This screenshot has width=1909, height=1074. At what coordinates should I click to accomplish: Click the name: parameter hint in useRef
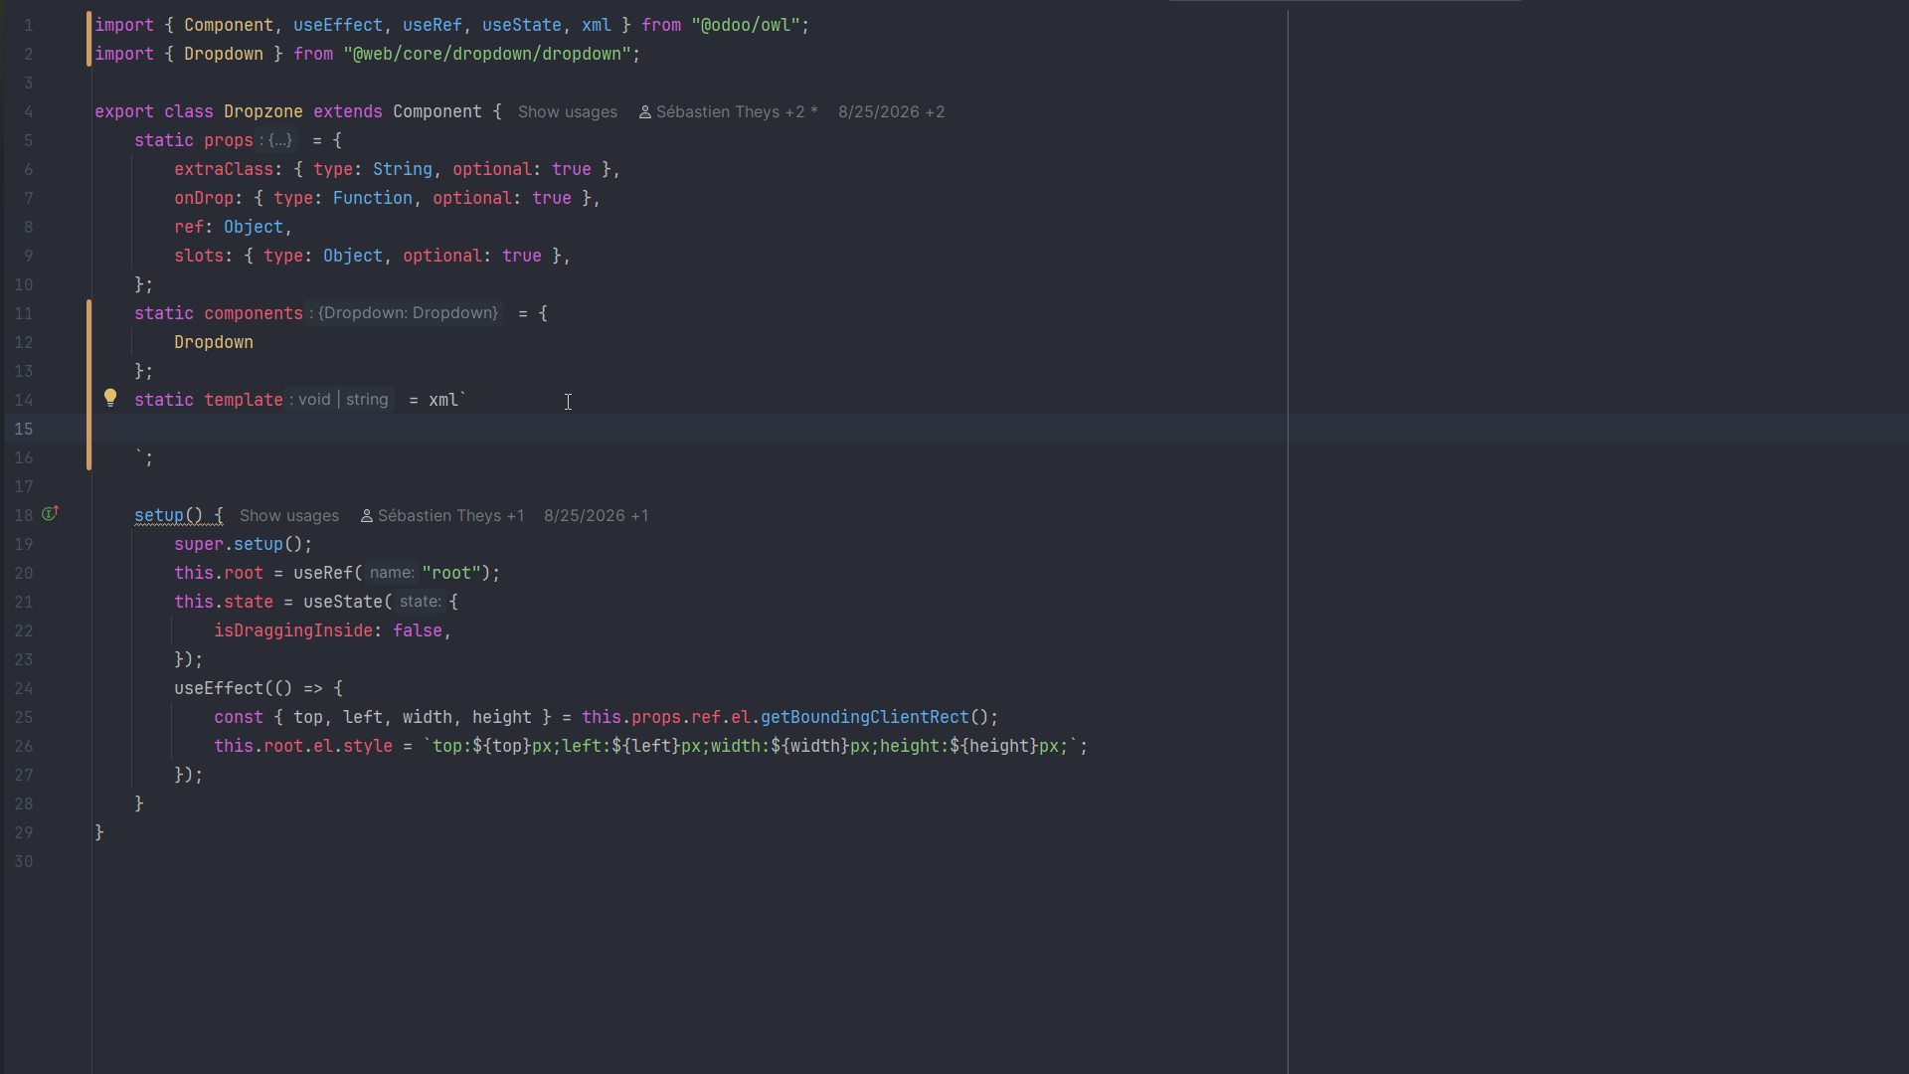click(x=392, y=573)
